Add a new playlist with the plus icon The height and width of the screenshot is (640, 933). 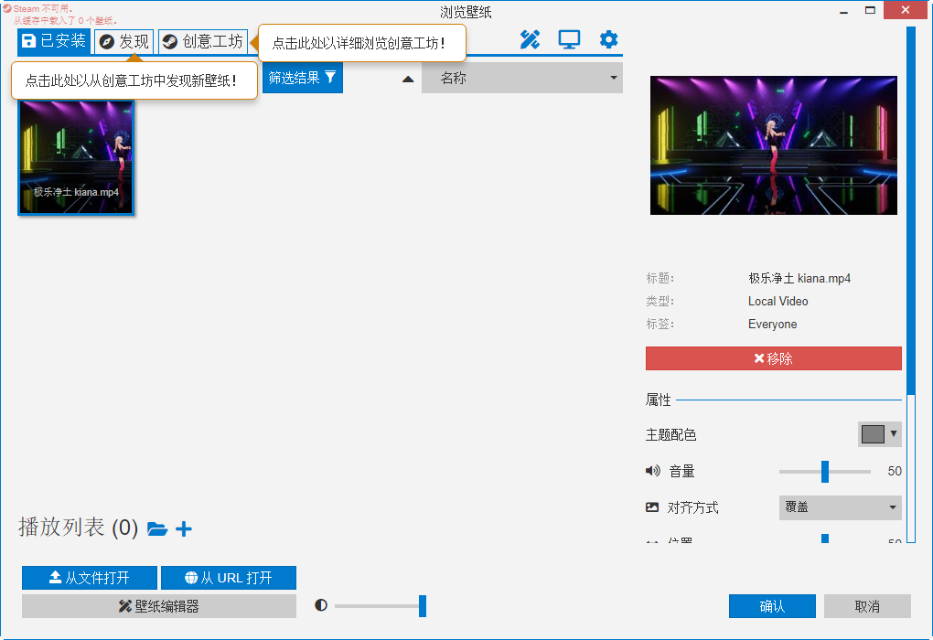[184, 528]
